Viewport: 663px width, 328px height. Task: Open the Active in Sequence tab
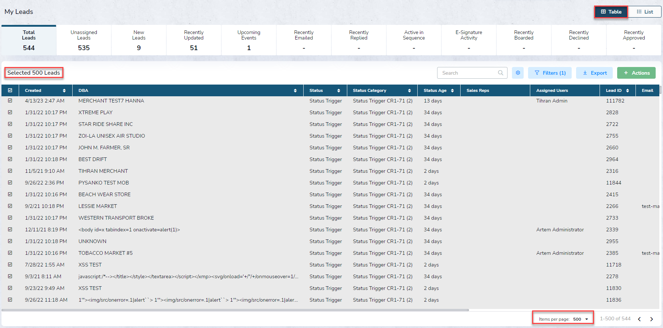click(414, 40)
